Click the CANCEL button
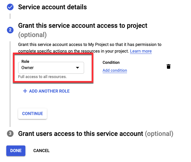 42,151
